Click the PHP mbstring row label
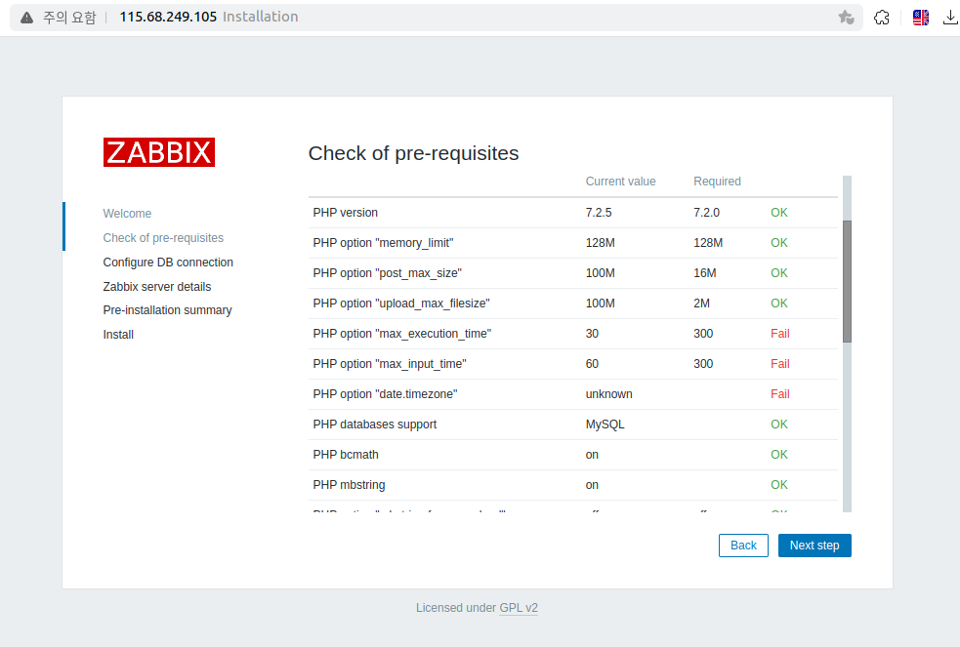Image resolution: width=960 pixels, height=647 pixels. point(349,485)
